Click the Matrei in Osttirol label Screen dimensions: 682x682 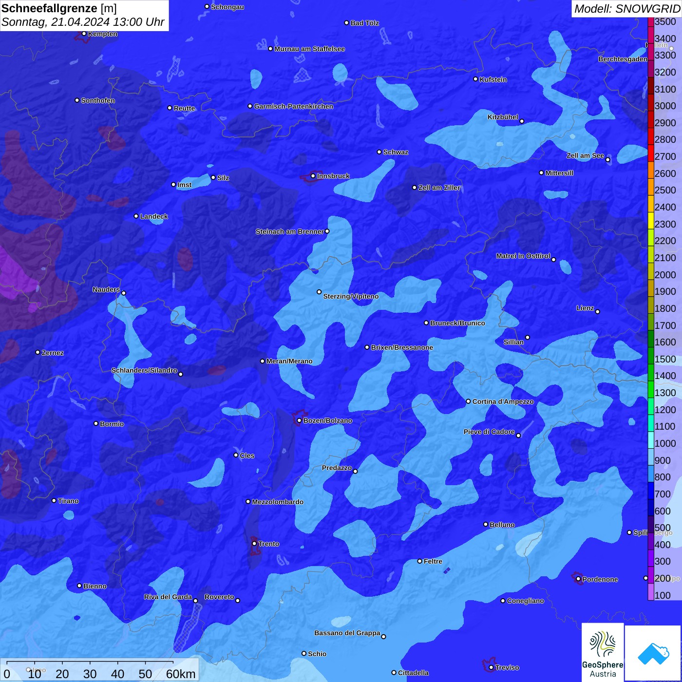point(523,256)
